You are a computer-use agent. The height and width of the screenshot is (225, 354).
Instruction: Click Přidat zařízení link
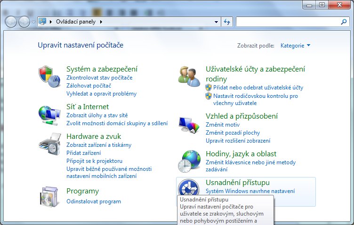83,153
